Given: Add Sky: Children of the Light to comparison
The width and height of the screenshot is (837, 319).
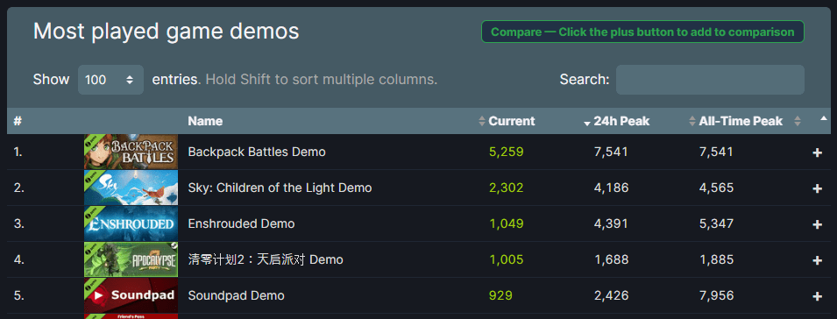Looking at the screenshot, I should 817,188.
